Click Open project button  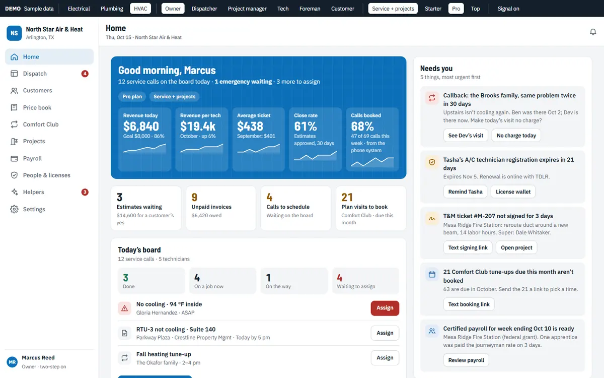pyautogui.click(x=516, y=247)
